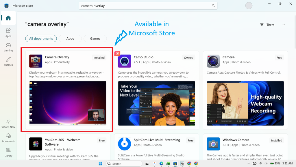Click the battery 95% indicator

pyautogui.click(x=275, y=164)
